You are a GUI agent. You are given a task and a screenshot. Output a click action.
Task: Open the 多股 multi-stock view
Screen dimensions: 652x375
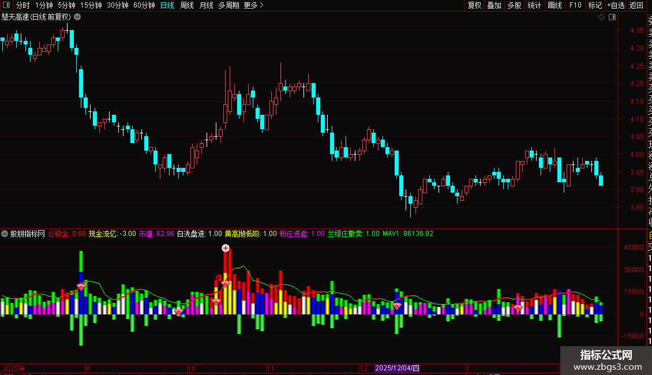(x=514, y=5)
